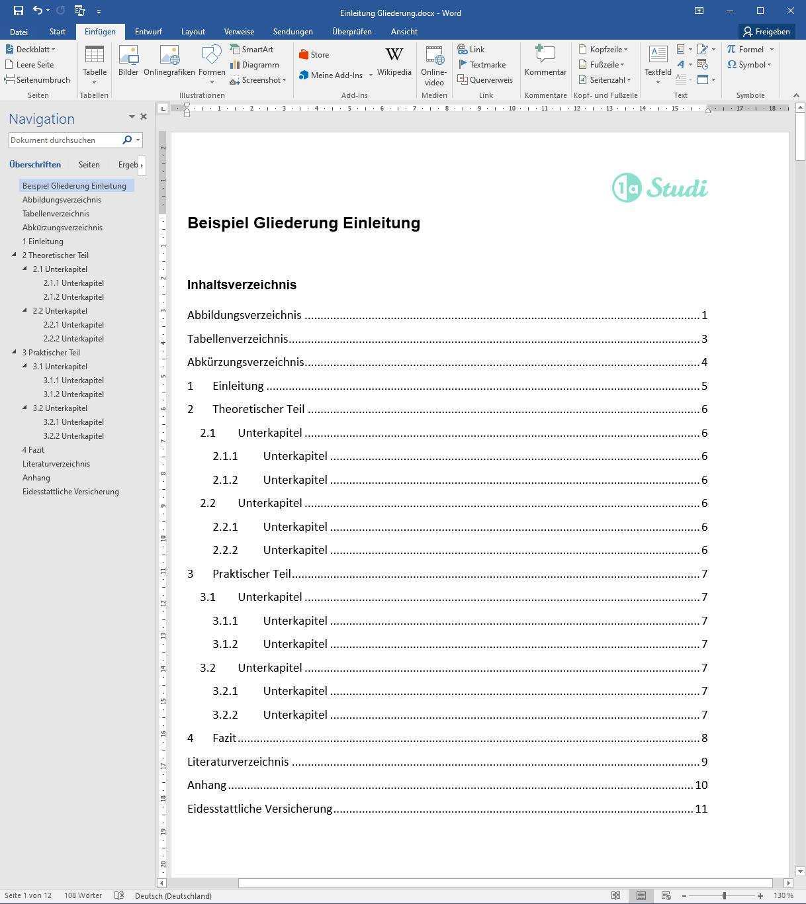Switch to web layout view in status bar
The width and height of the screenshot is (806, 904).
[x=666, y=895]
